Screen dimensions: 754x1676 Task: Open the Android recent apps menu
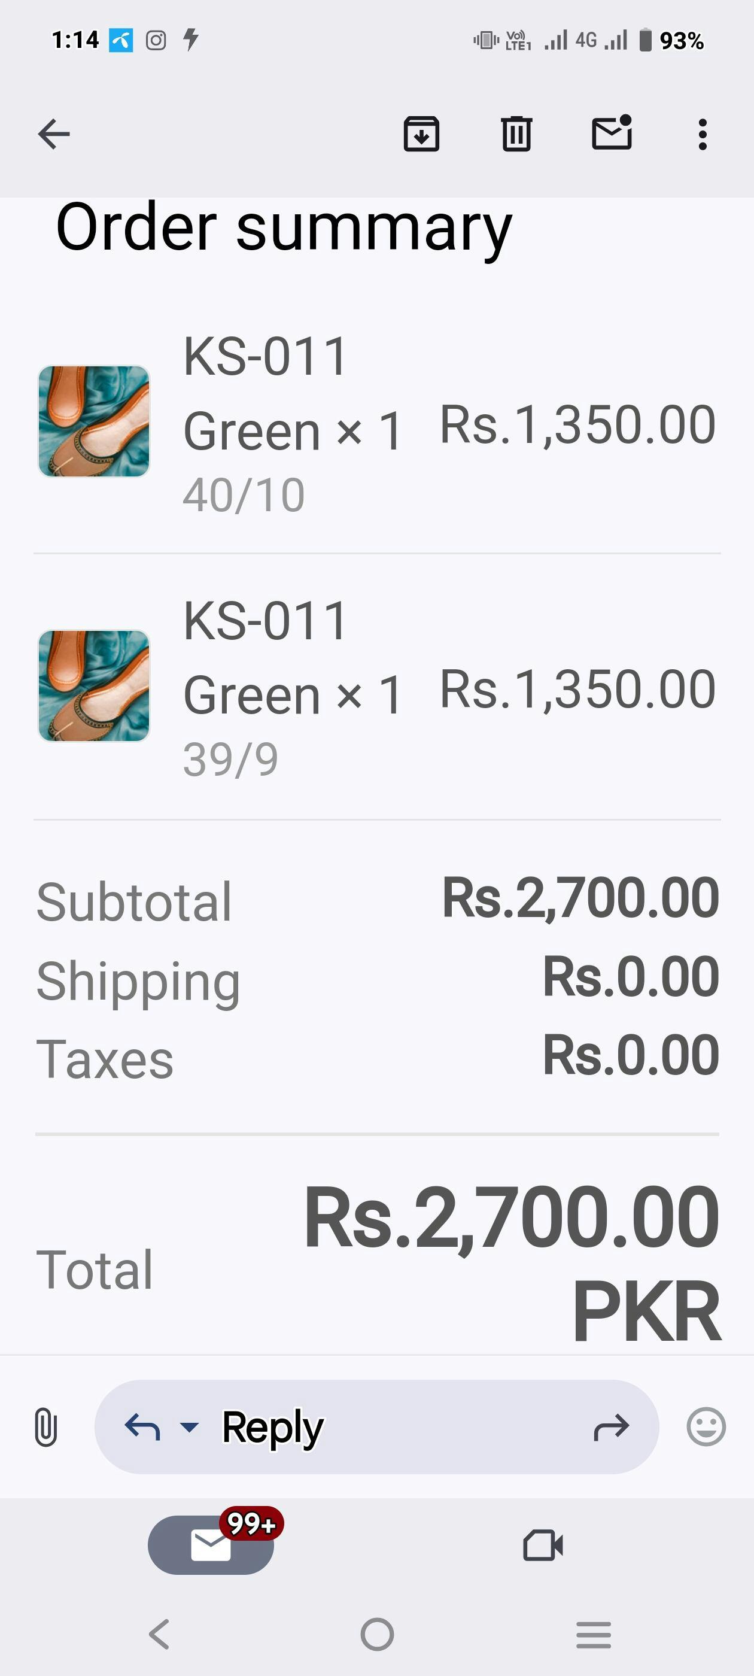click(x=593, y=1634)
